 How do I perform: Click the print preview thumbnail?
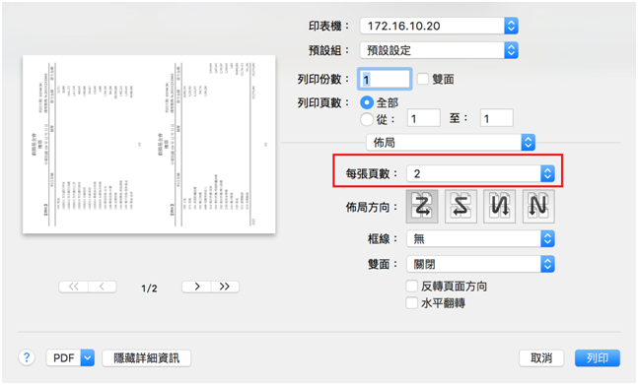click(x=149, y=144)
